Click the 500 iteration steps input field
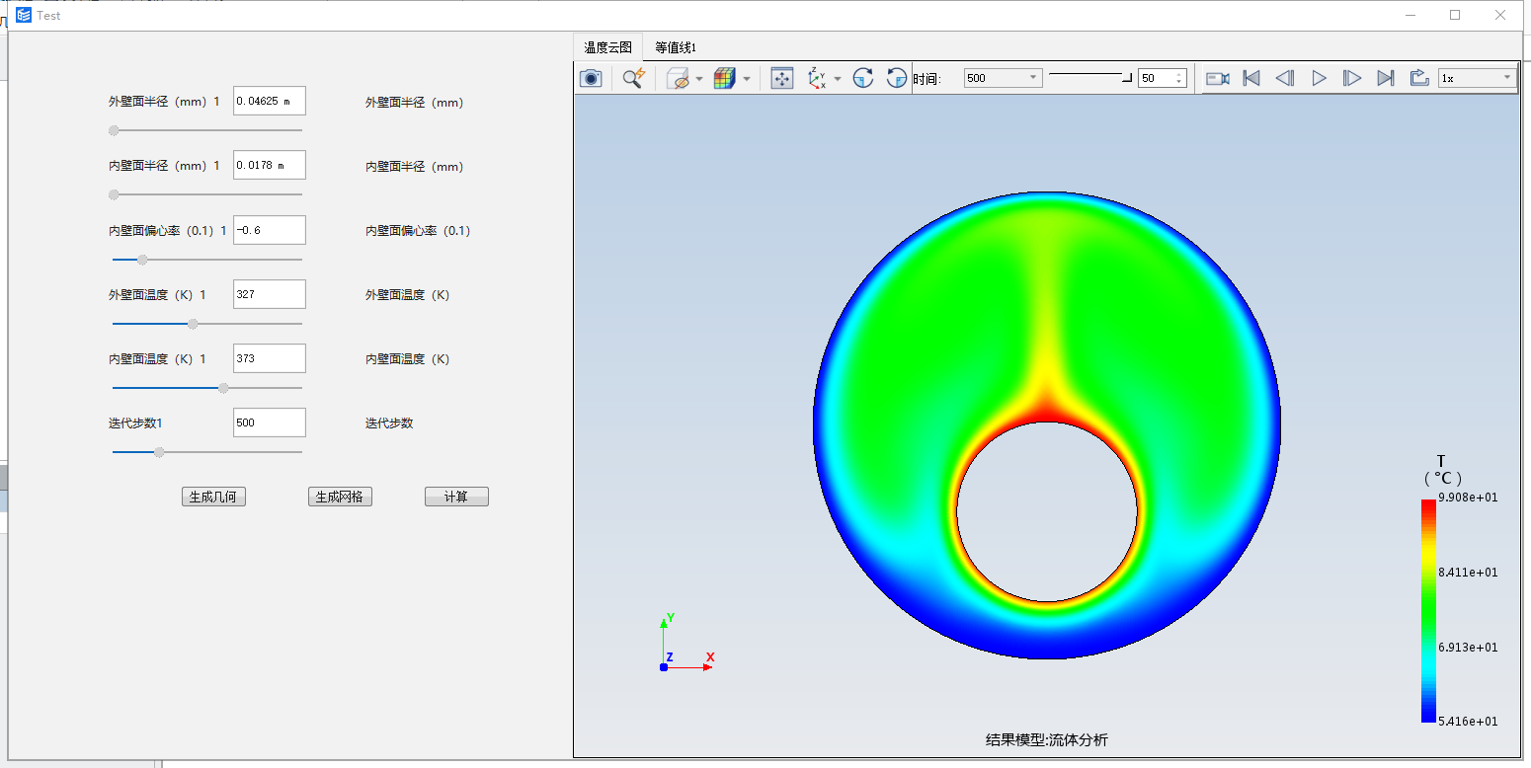 [270, 422]
